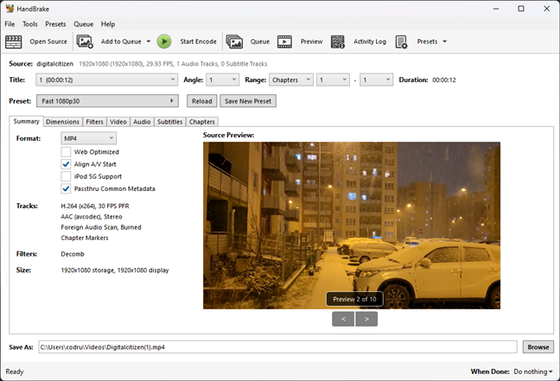Screen dimensions: 560x381
Task: Show previous preview image
Action: pos(343,319)
